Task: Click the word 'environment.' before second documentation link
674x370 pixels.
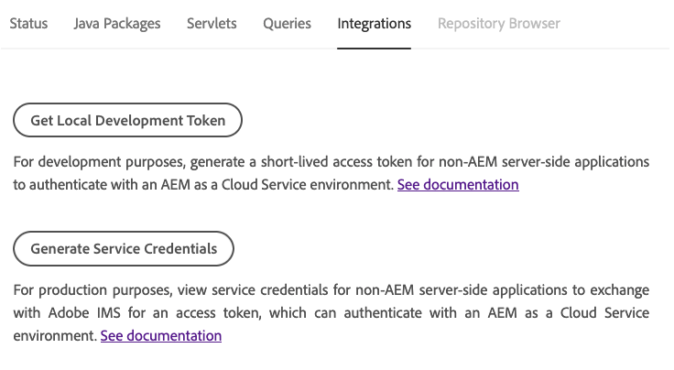Action: pos(54,336)
